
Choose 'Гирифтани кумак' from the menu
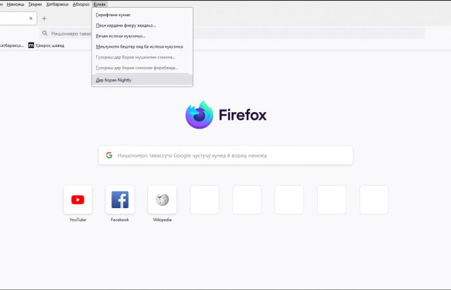(x=142, y=15)
